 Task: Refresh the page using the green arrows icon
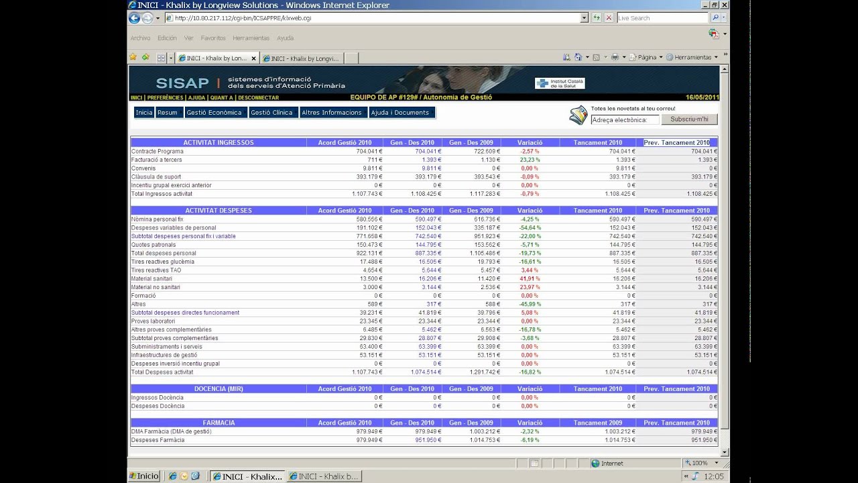coord(597,18)
